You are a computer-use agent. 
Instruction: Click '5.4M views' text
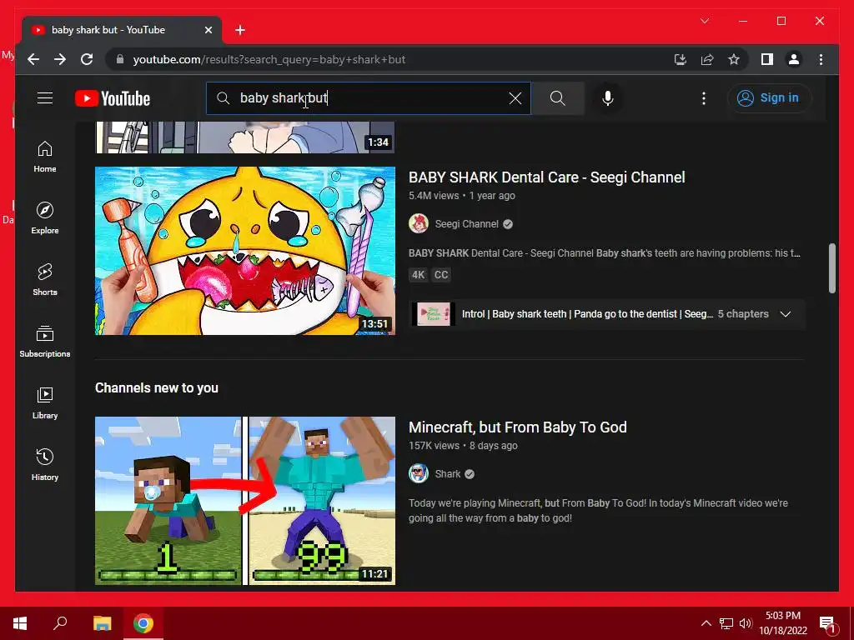tap(434, 195)
